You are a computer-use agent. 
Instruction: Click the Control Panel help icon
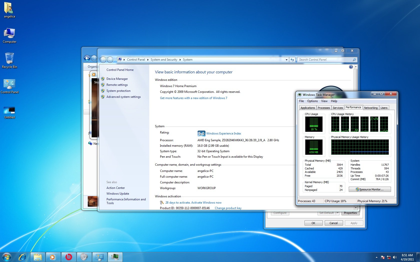[351, 67]
